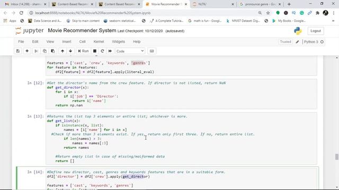This screenshot has height=190, width=339.
Task: Open a new browser tab
Action: 289,4
